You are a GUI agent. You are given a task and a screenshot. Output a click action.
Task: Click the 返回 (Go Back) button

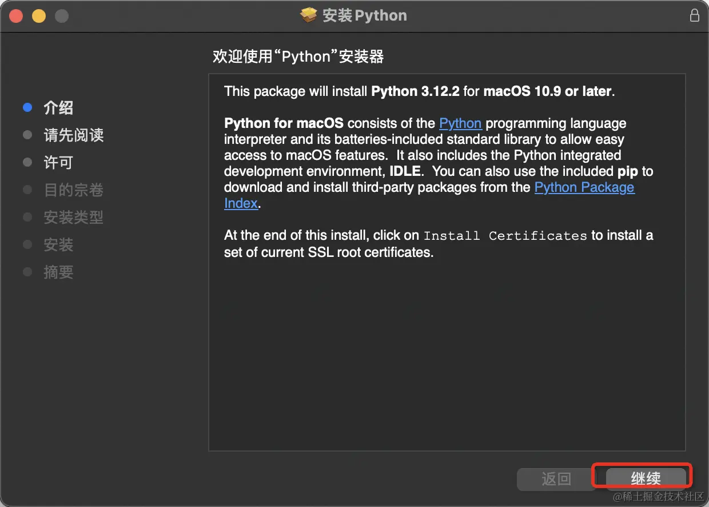click(x=556, y=478)
